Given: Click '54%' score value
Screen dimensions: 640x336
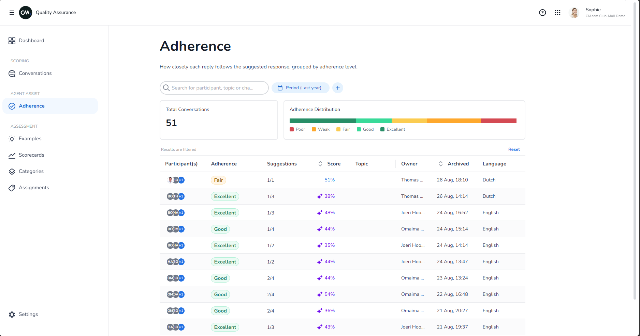Looking at the screenshot, I should pos(330,294).
